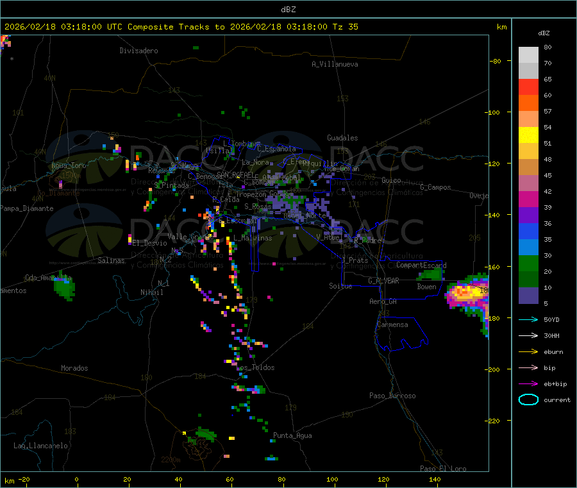Click the G_ALVEAR map label

pyautogui.click(x=383, y=281)
